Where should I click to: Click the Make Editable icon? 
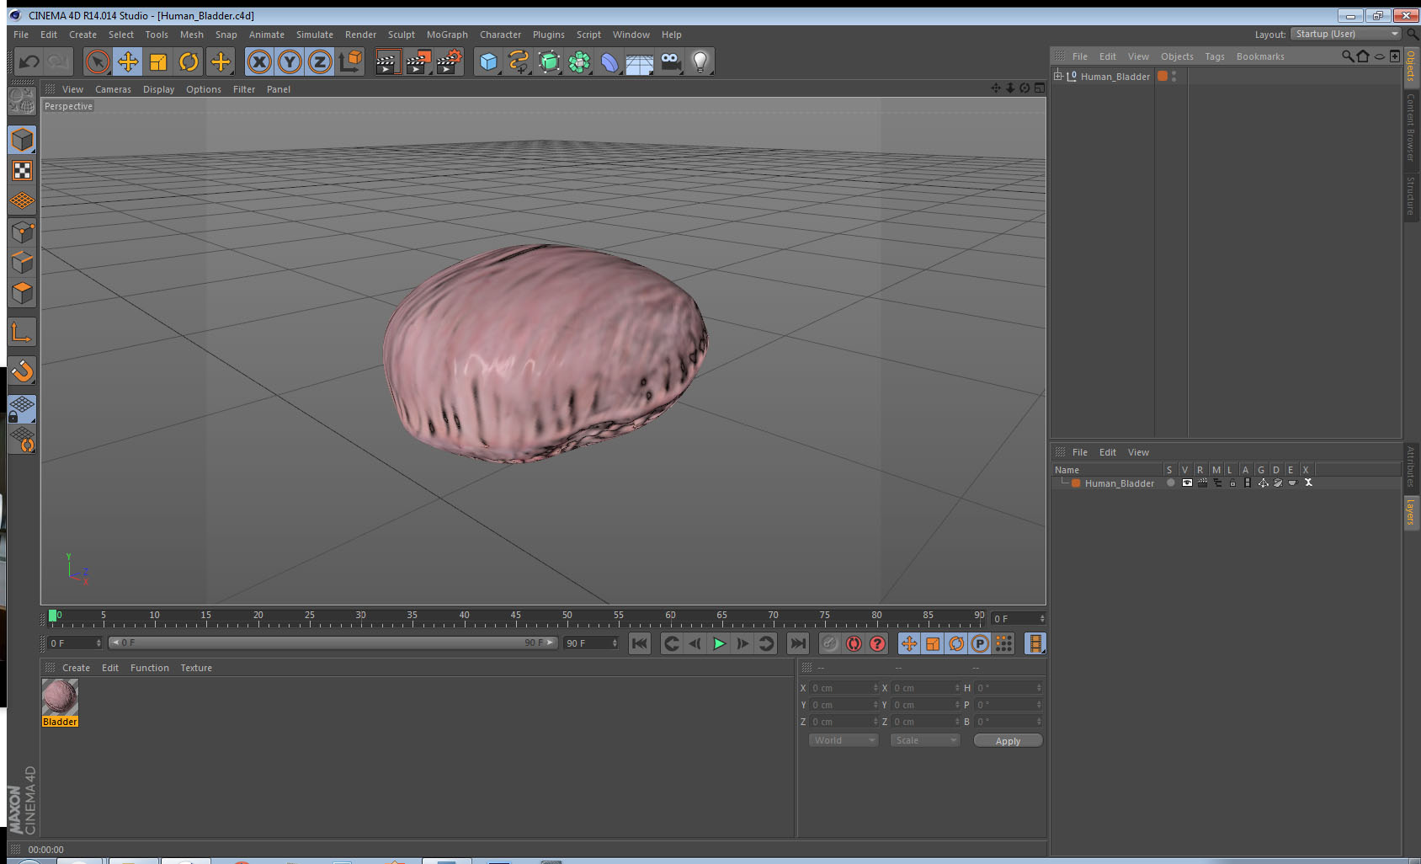(22, 102)
